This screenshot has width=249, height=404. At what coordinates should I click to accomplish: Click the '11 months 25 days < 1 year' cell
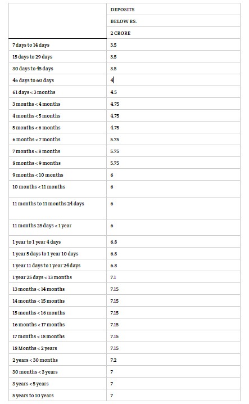point(57,227)
